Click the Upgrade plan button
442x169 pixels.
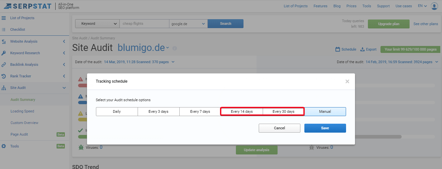[x=389, y=24]
